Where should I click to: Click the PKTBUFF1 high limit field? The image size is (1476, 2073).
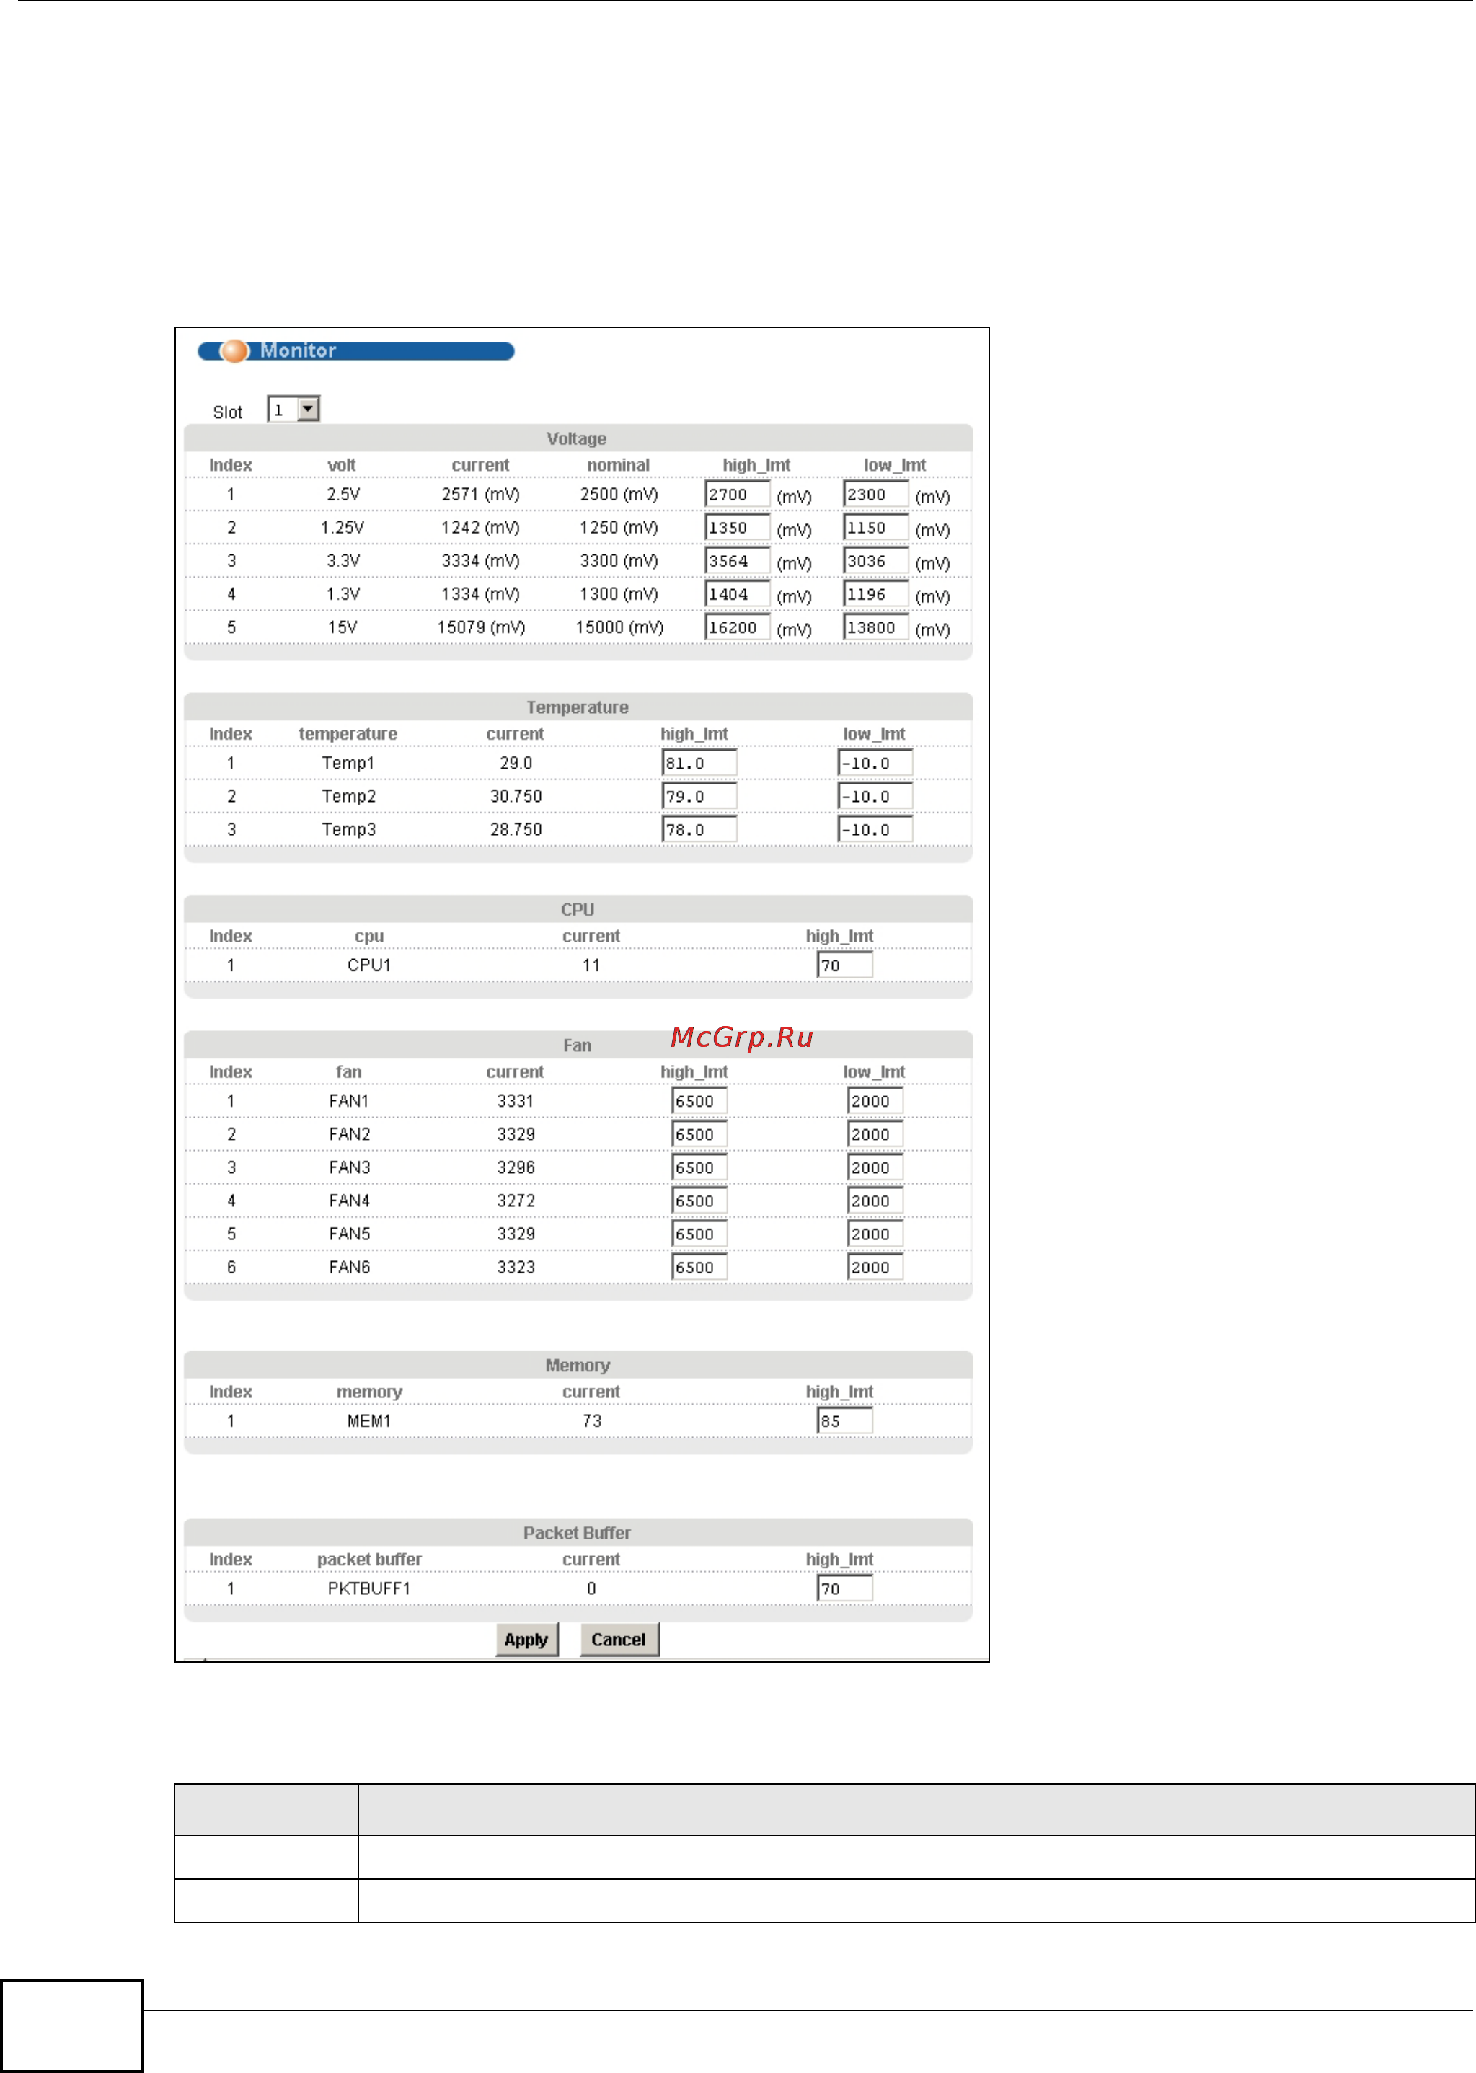pyautogui.click(x=844, y=1588)
